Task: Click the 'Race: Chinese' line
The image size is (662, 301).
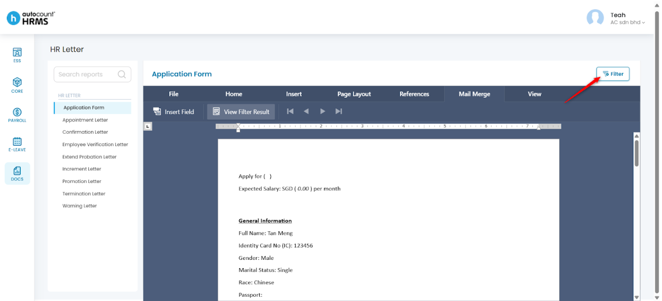Action: pos(256,283)
